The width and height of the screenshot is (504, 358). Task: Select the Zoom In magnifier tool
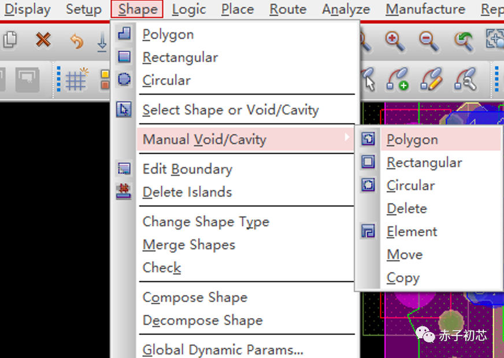[392, 39]
